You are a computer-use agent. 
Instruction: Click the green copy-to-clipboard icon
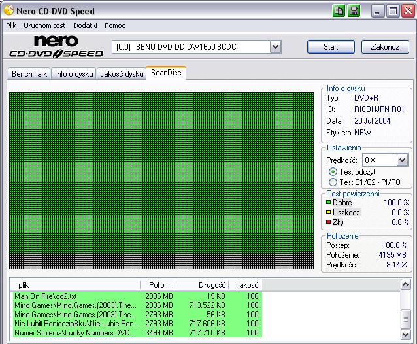click(339, 11)
